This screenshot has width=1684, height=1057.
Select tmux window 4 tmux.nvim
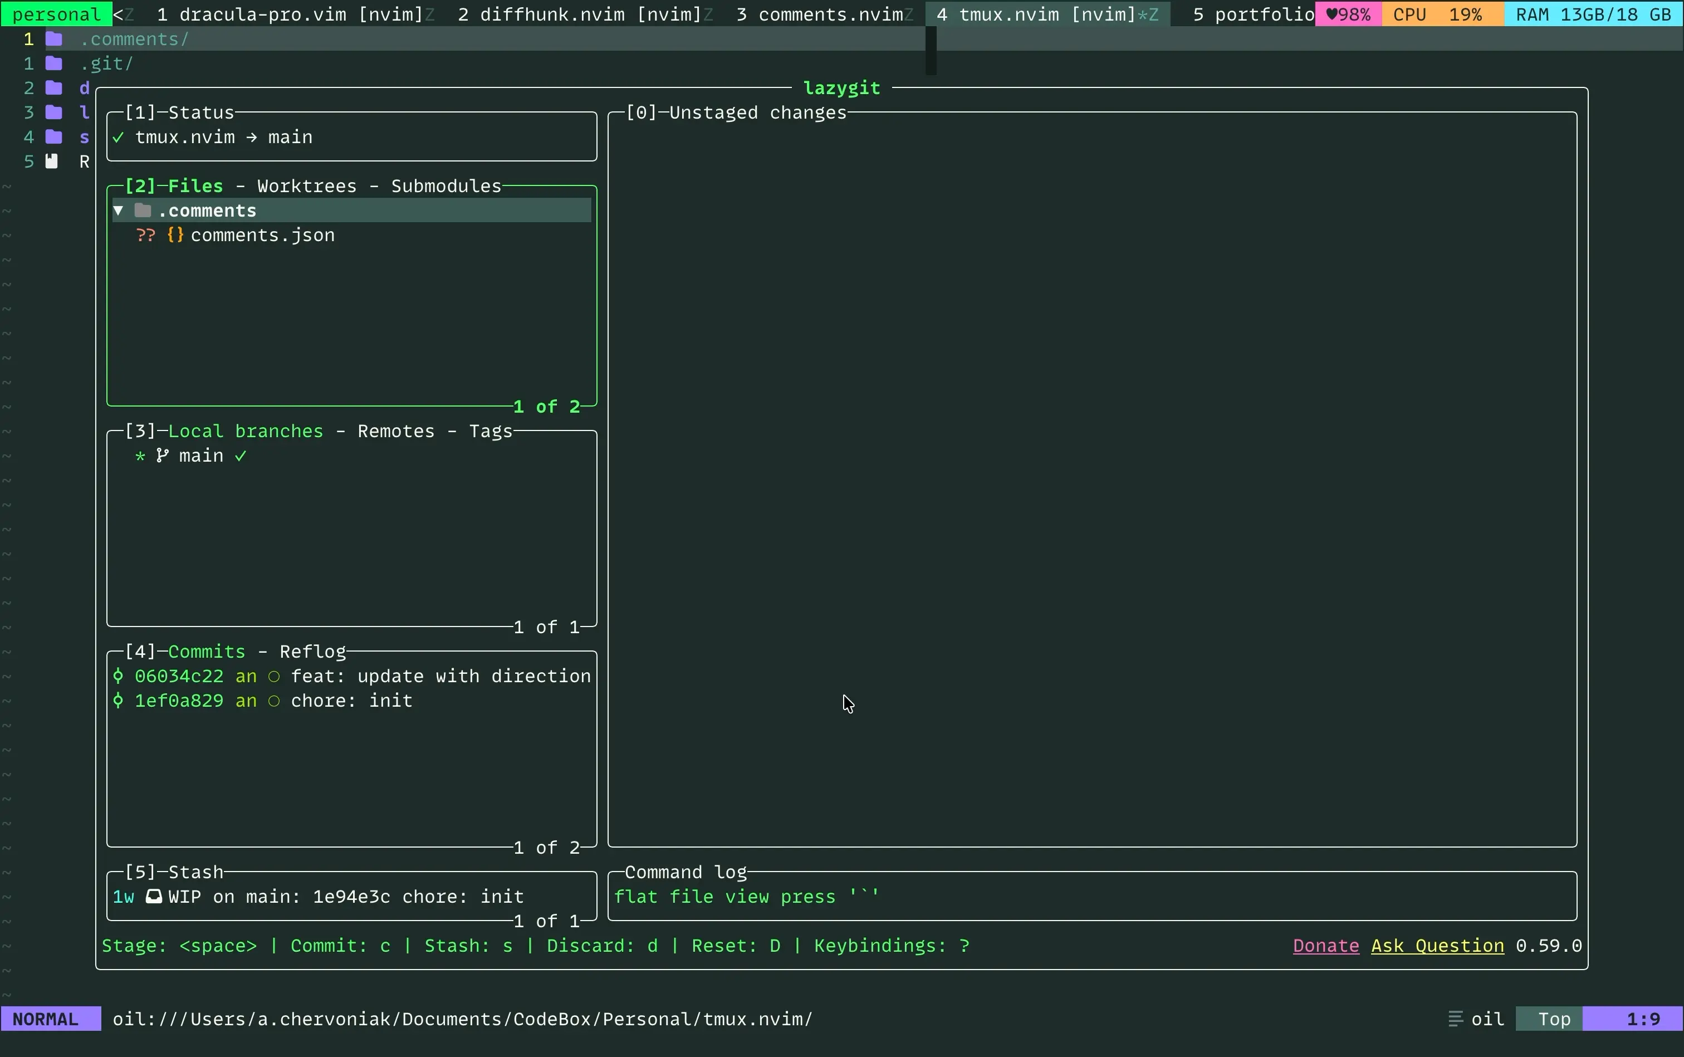tap(1047, 14)
